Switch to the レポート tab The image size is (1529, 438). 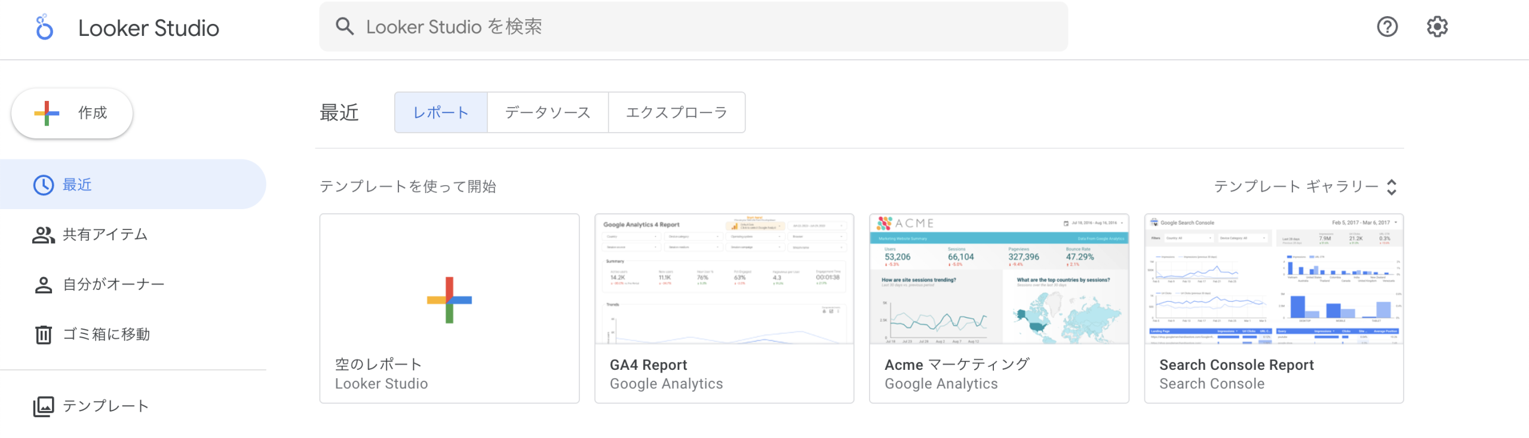click(x=441, y=112)
